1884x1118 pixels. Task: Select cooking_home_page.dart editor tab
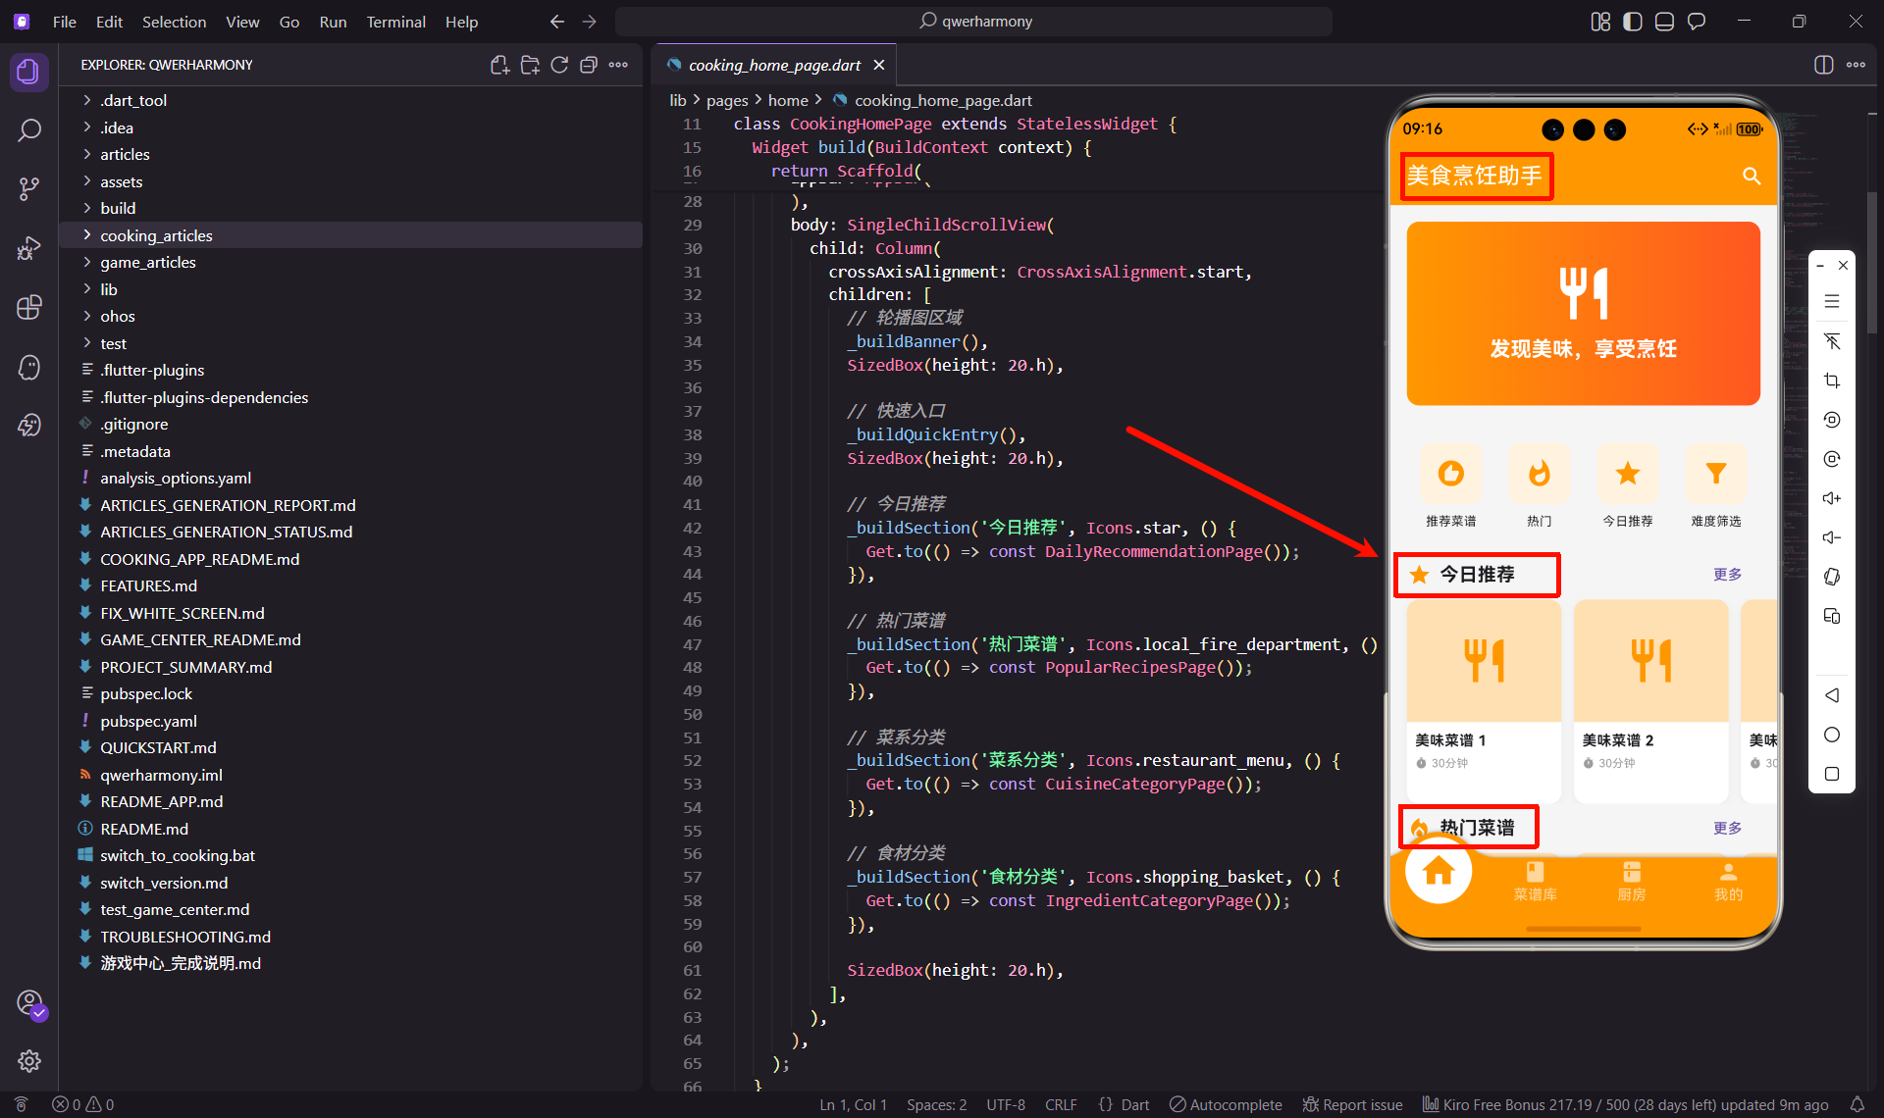[773, 65]
